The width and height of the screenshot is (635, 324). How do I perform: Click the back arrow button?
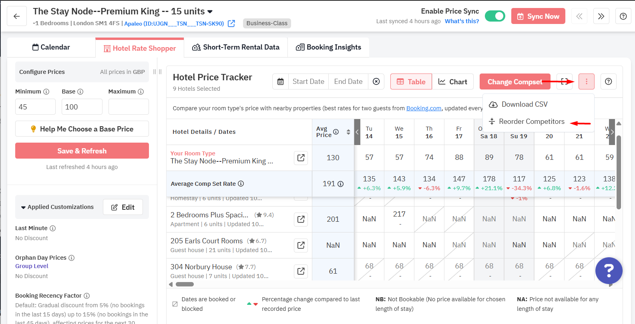[x=17, y=16]
